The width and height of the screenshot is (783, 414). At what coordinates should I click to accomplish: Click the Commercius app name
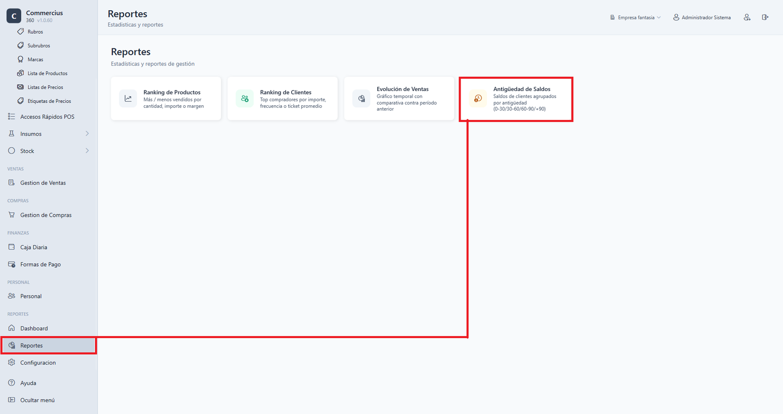coord(45,13)
